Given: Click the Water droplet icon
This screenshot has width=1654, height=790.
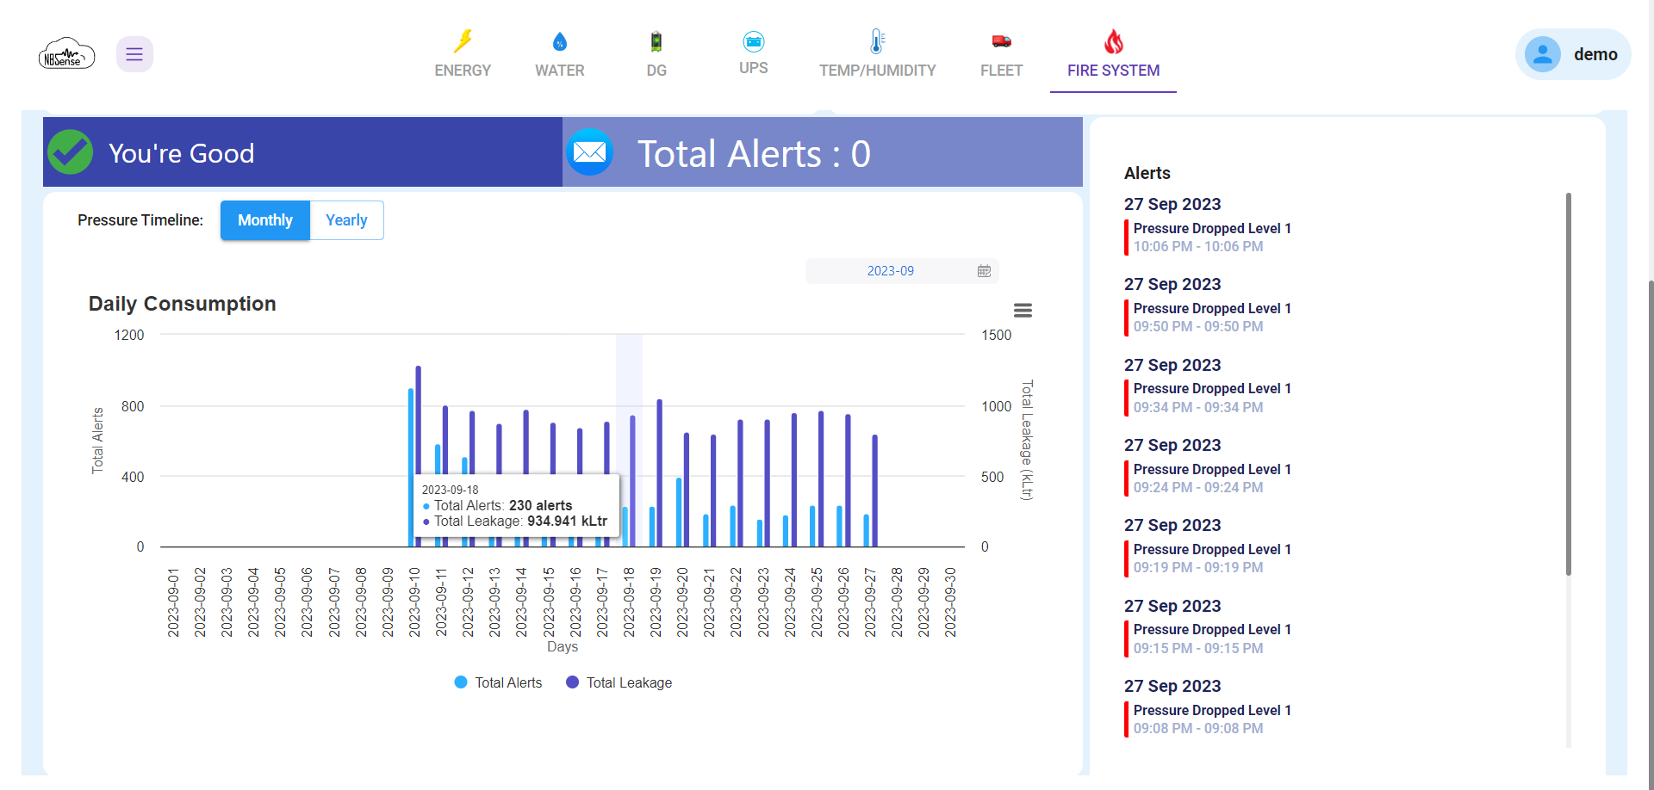Looking at the screenshot, I should pyautogui.click(x=560, y=41).
